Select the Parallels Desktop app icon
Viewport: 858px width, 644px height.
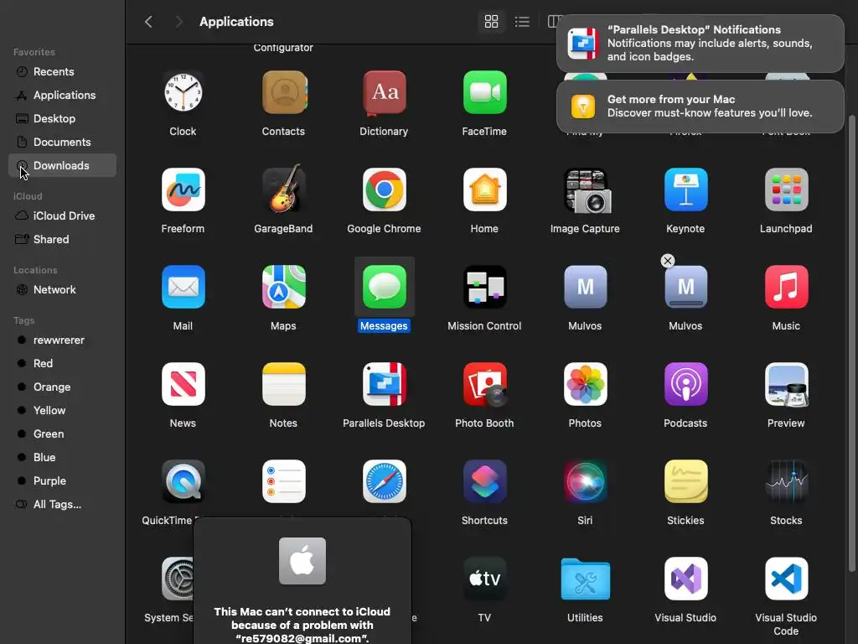[x=384, y=384]
